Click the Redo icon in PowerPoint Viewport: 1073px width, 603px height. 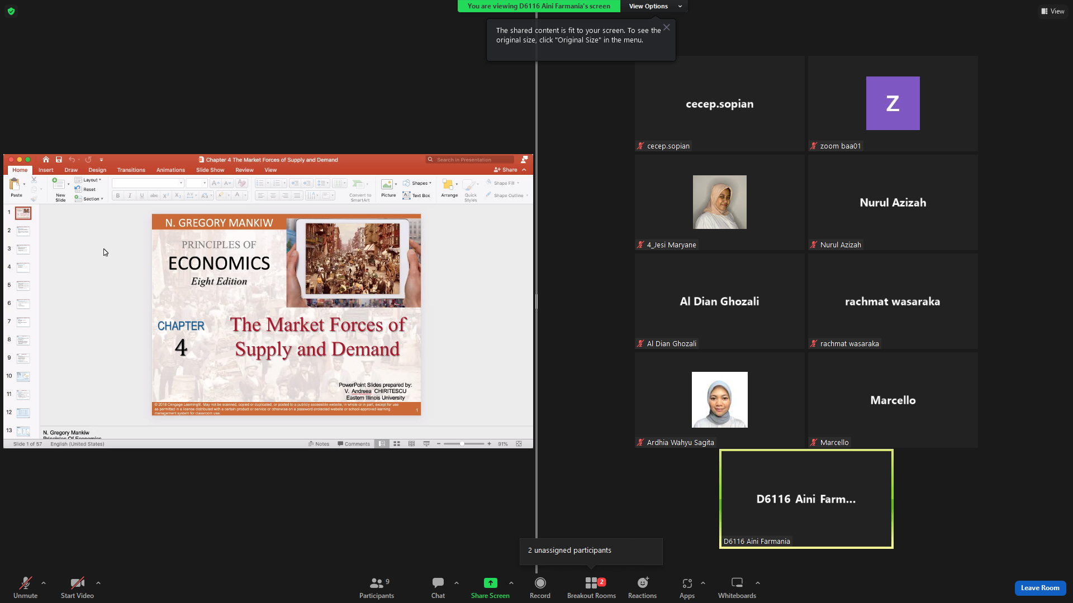pos(88,160)
